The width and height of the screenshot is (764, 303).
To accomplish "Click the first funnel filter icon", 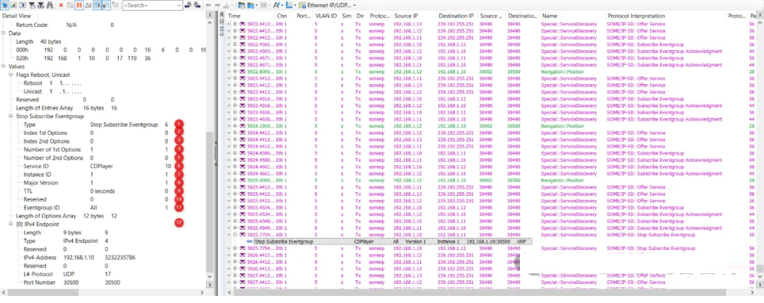I will coord(31,5).
